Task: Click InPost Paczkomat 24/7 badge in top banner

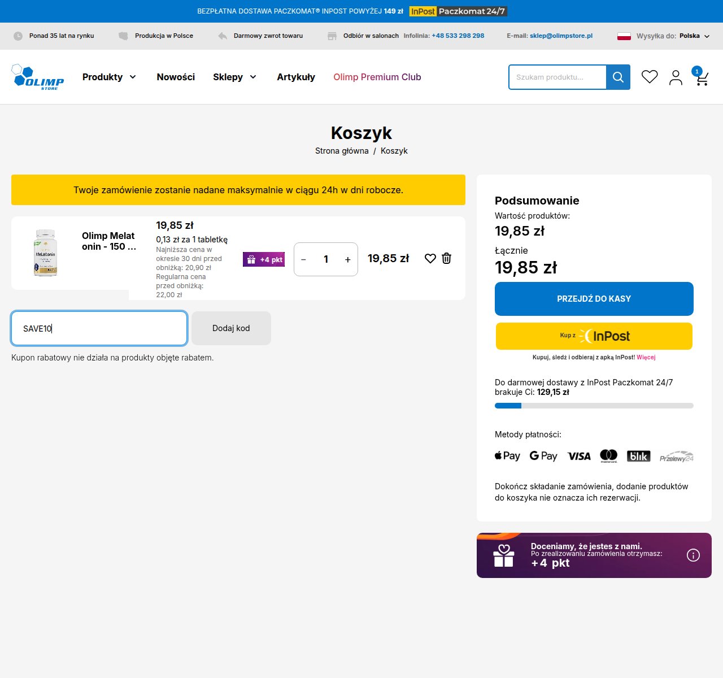Action: click(x=458, y=11)
